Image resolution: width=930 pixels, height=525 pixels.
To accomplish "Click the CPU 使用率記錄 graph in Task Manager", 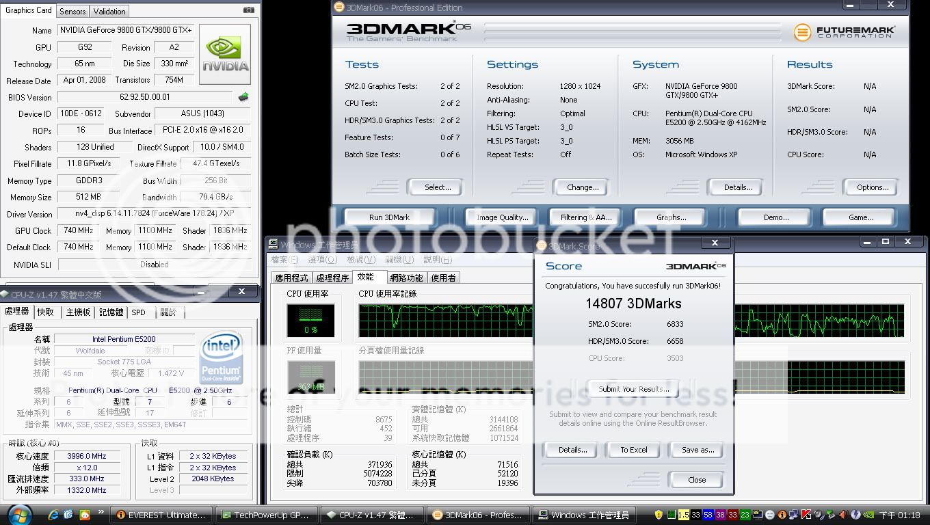I will [630, 321].
